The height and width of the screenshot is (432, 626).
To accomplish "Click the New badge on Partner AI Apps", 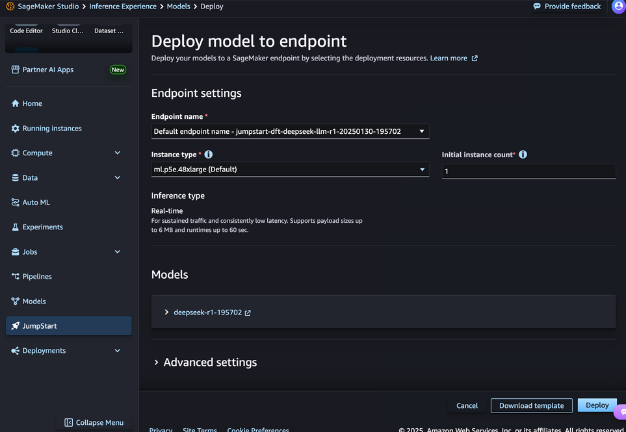I will (118, 70).
